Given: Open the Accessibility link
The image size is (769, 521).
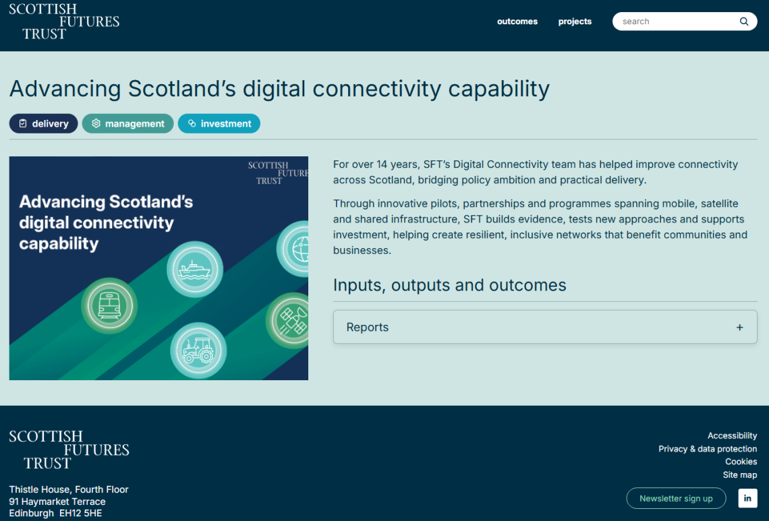Looking at the screenshot, I should click(732, 435).
